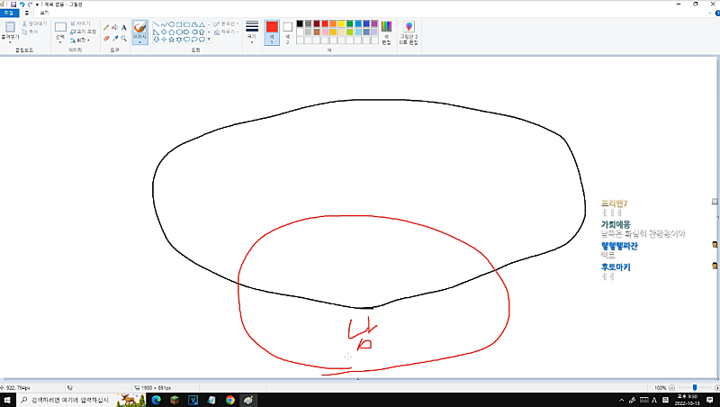Open the shape Fill dropdown
The width and height of the screenshot is (720, 407).
(x=226, y=32)
